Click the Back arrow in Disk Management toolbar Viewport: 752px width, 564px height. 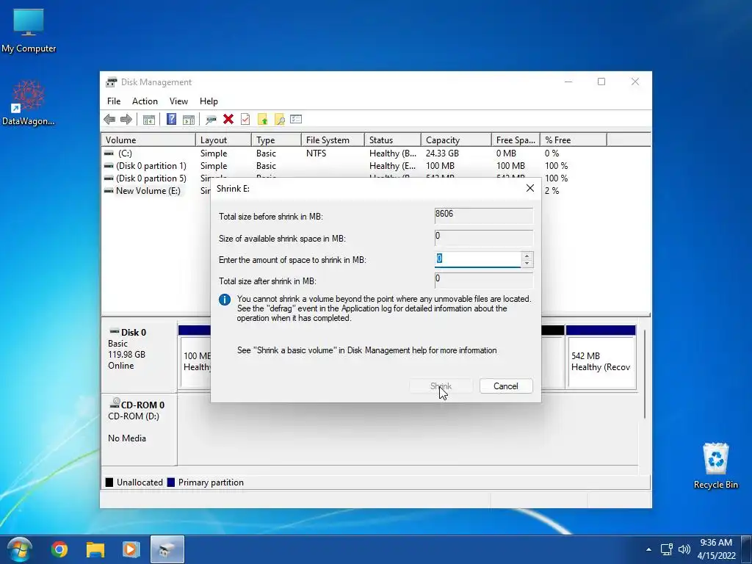pos(109,120)
